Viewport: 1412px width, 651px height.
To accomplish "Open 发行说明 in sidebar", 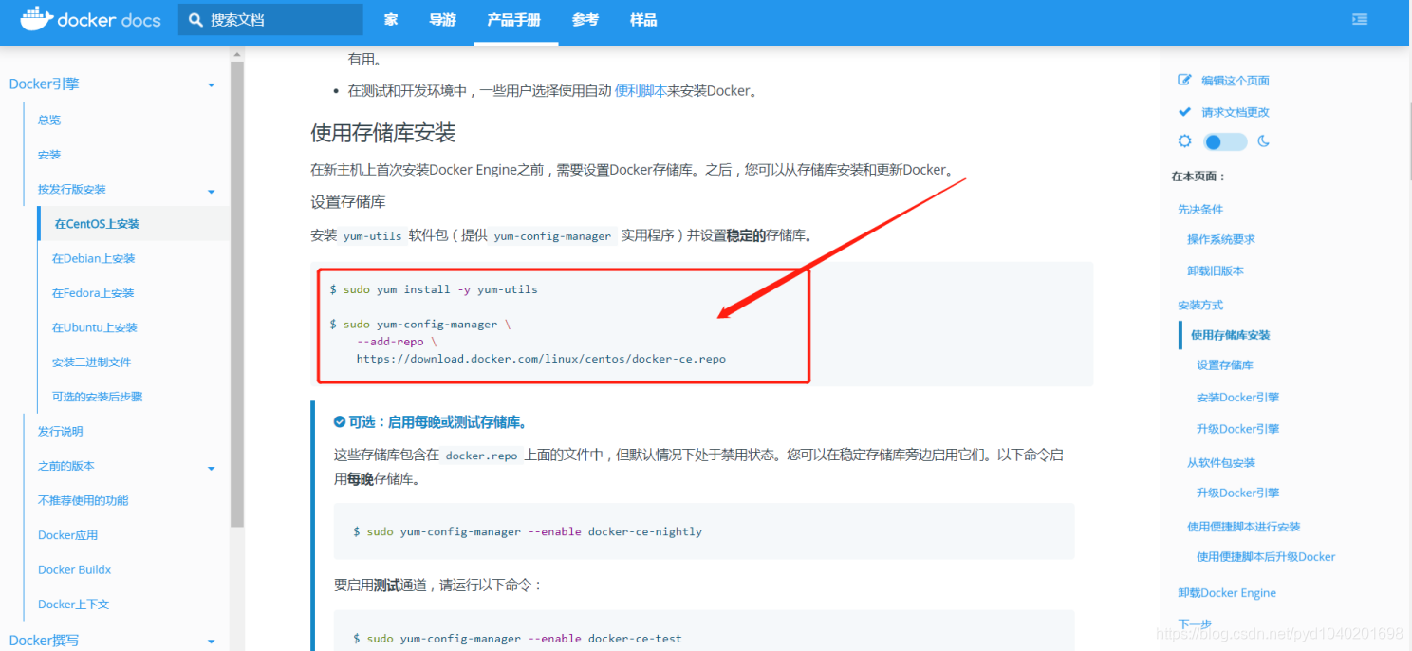I will point(61,431).
